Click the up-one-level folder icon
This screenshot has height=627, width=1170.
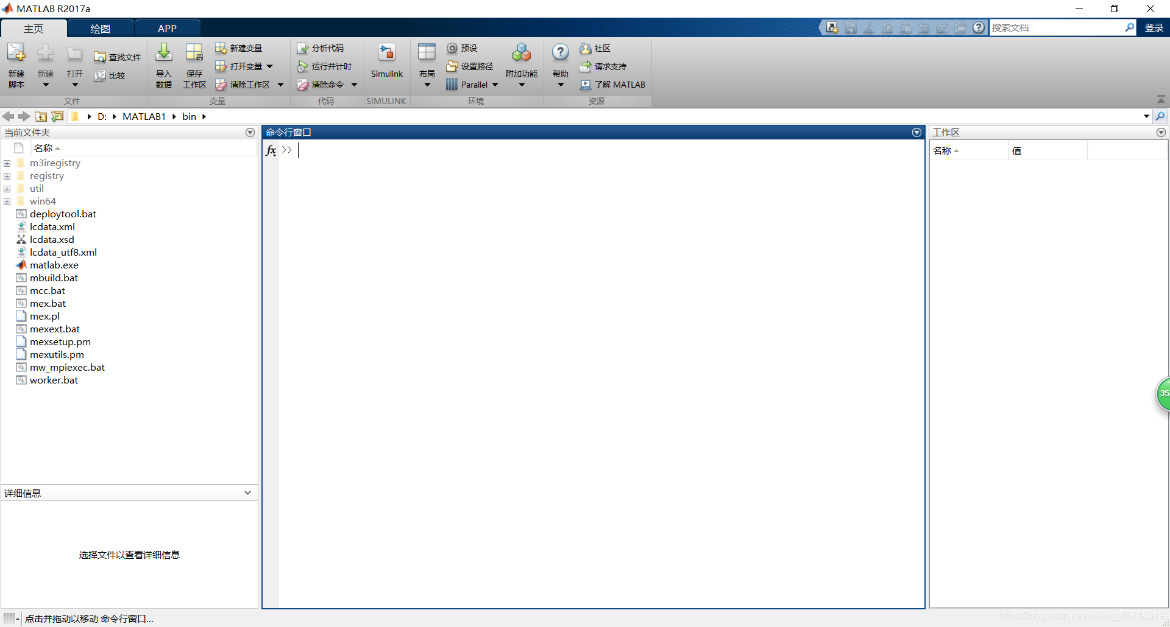(x=41, y=116)
